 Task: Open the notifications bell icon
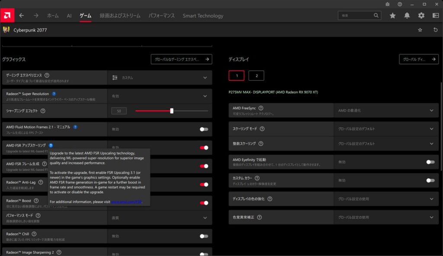tap(407, 16)
